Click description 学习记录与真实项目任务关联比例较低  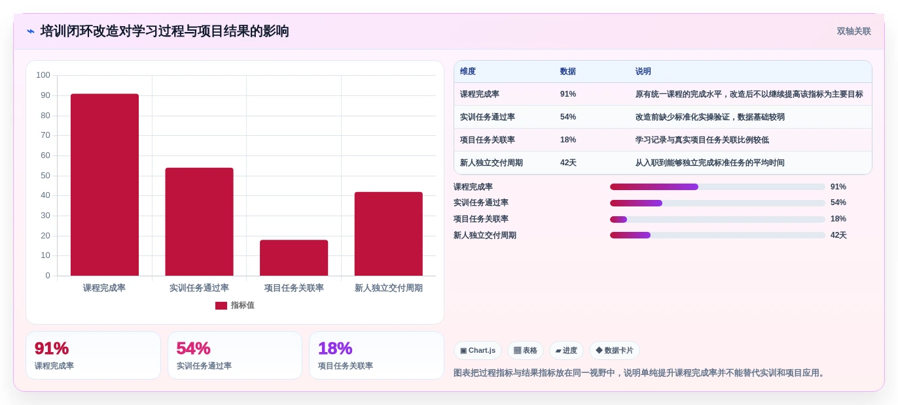[x=702, y=140]
